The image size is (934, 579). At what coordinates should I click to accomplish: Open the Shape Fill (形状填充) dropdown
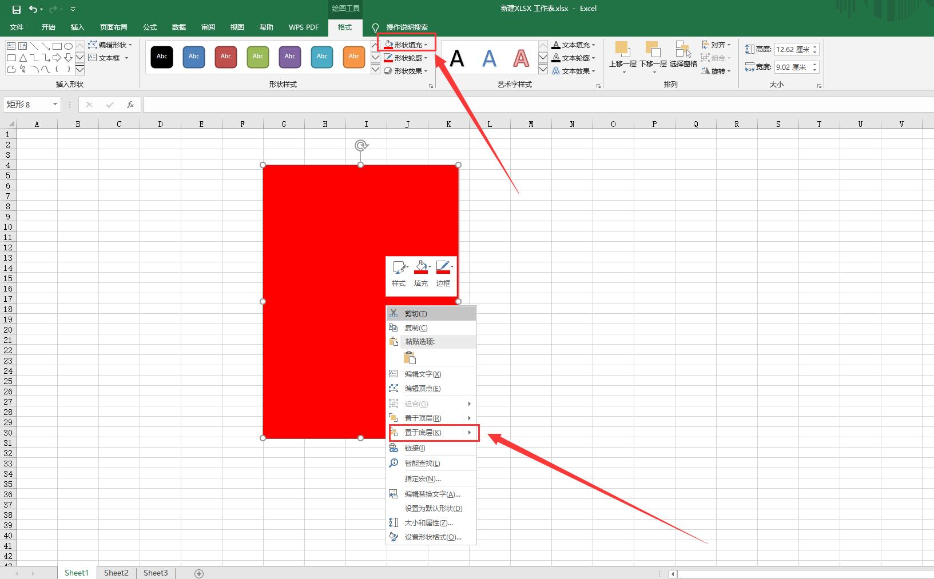click(x=407, y=45)
